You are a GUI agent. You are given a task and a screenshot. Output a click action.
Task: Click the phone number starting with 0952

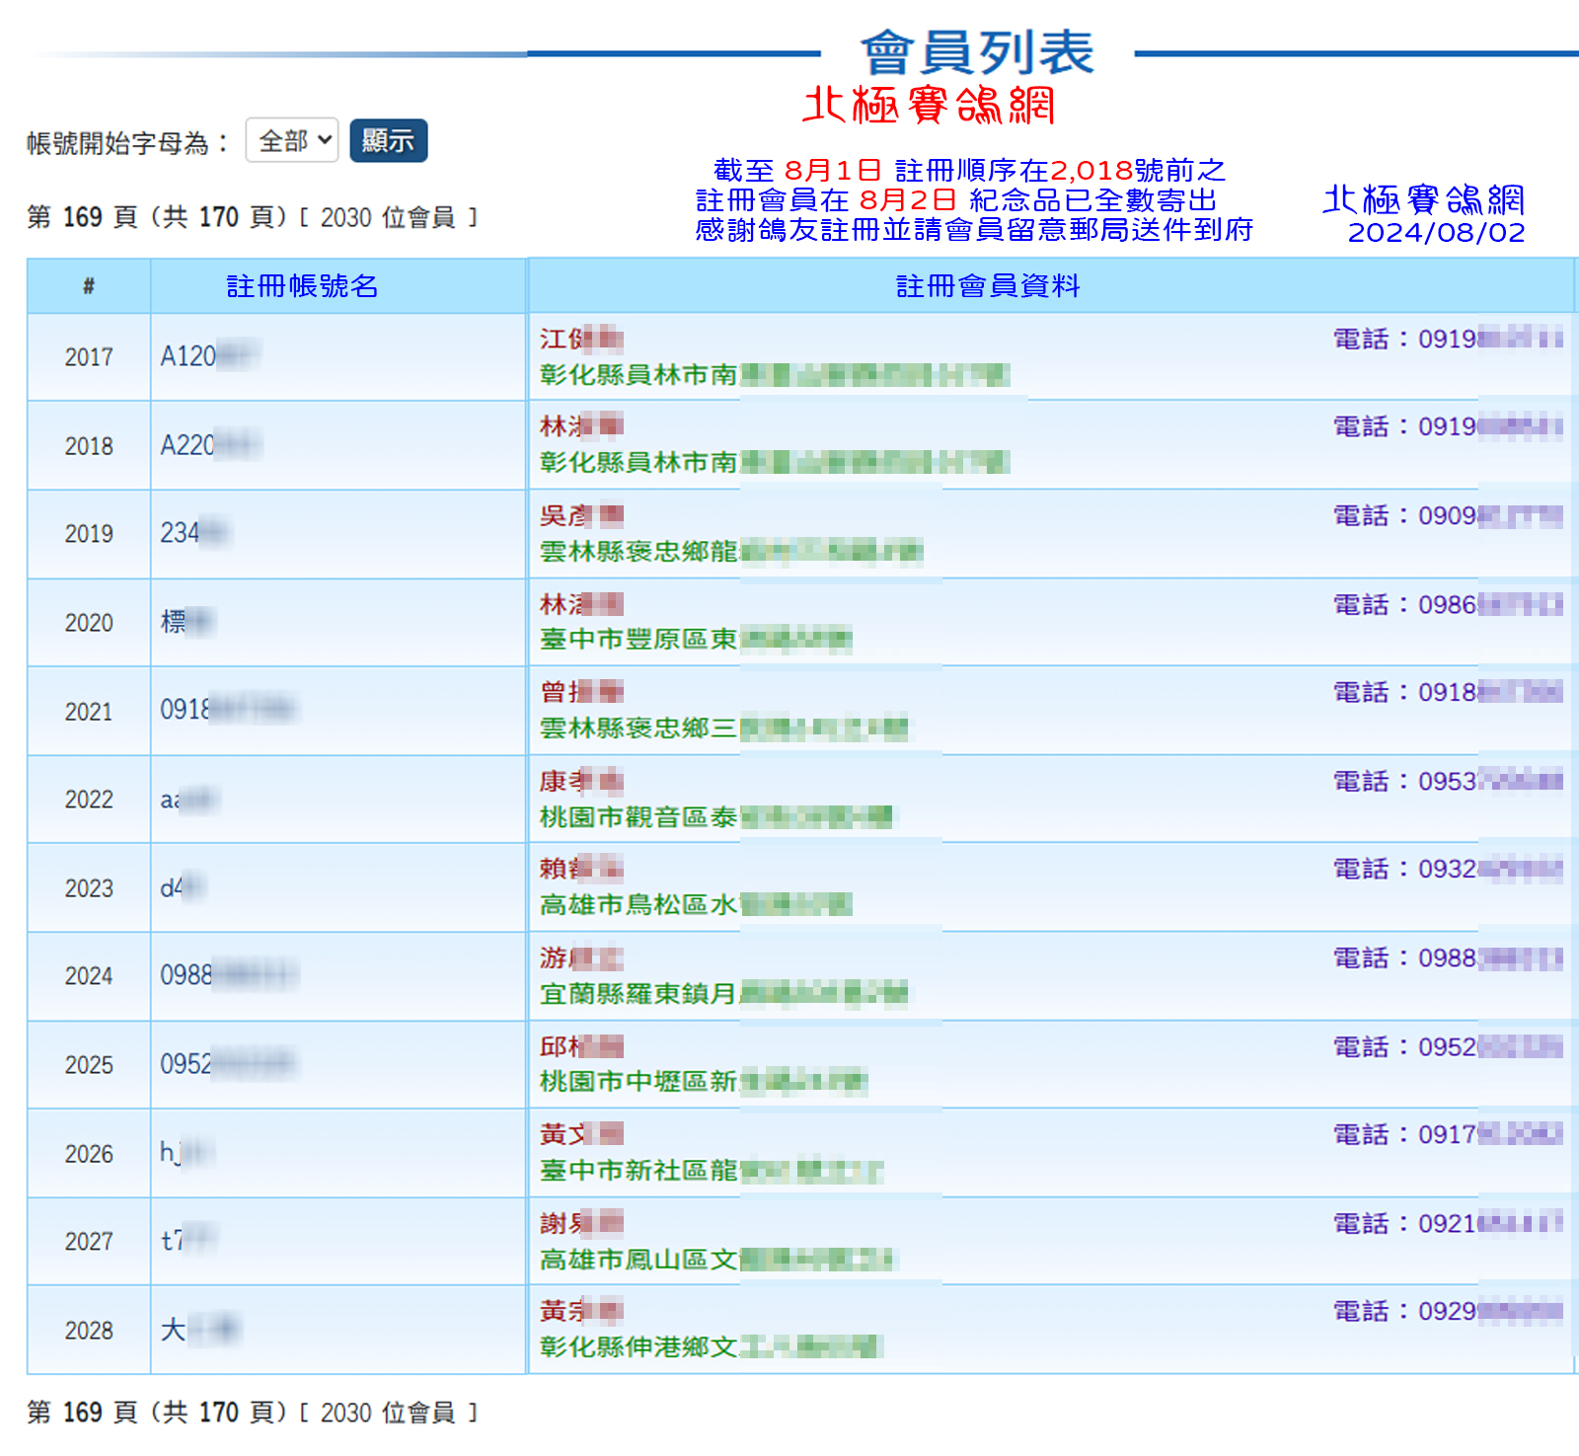pos(1448,1046)
